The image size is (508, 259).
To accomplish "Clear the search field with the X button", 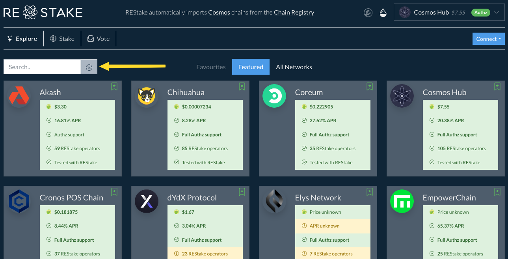I will pos(89,67).
